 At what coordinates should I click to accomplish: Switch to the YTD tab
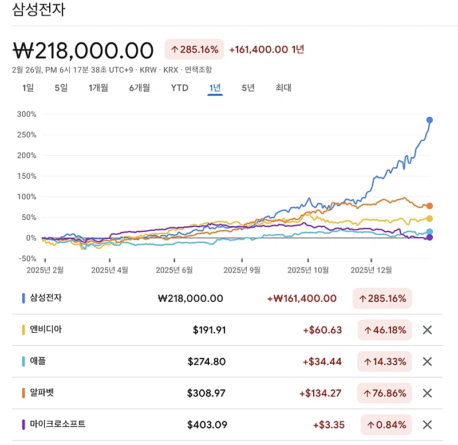click(179, 88)
